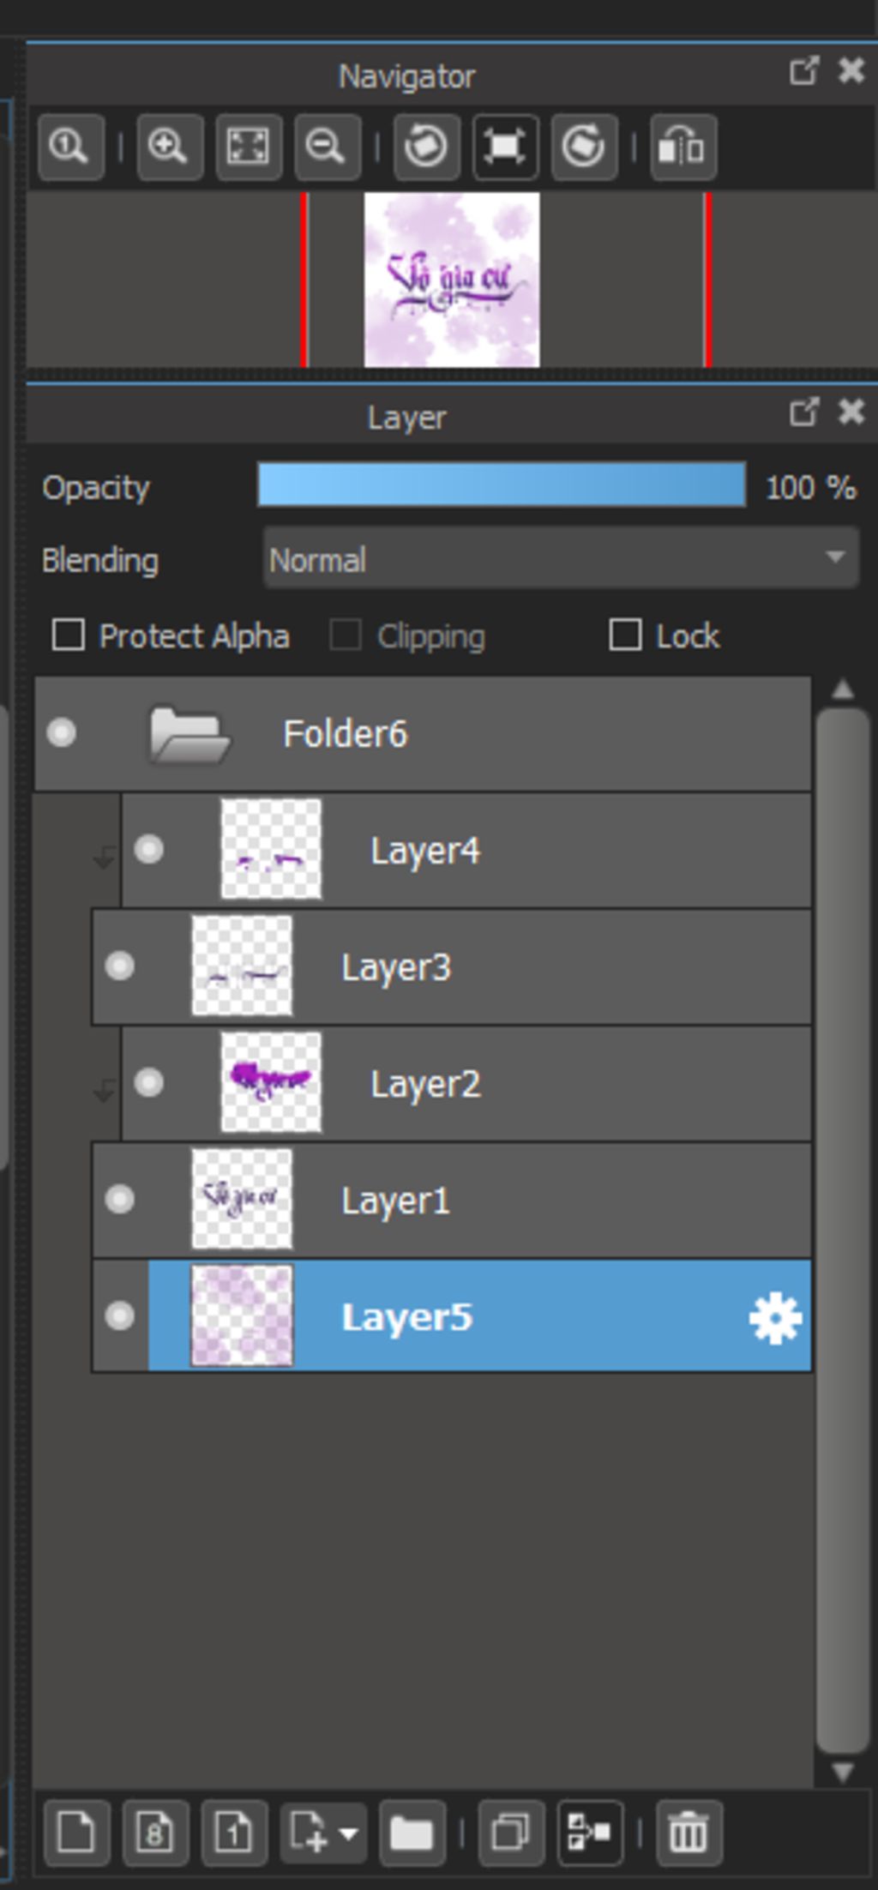
Task: Delete layer with trash icon
Action: (x=689, y=1833)
